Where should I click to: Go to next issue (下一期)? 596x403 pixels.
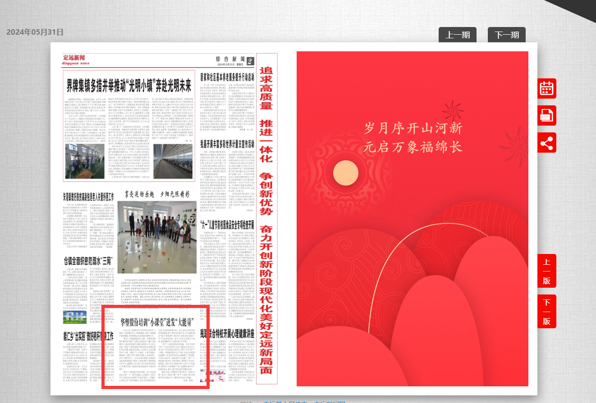(506, 35)
